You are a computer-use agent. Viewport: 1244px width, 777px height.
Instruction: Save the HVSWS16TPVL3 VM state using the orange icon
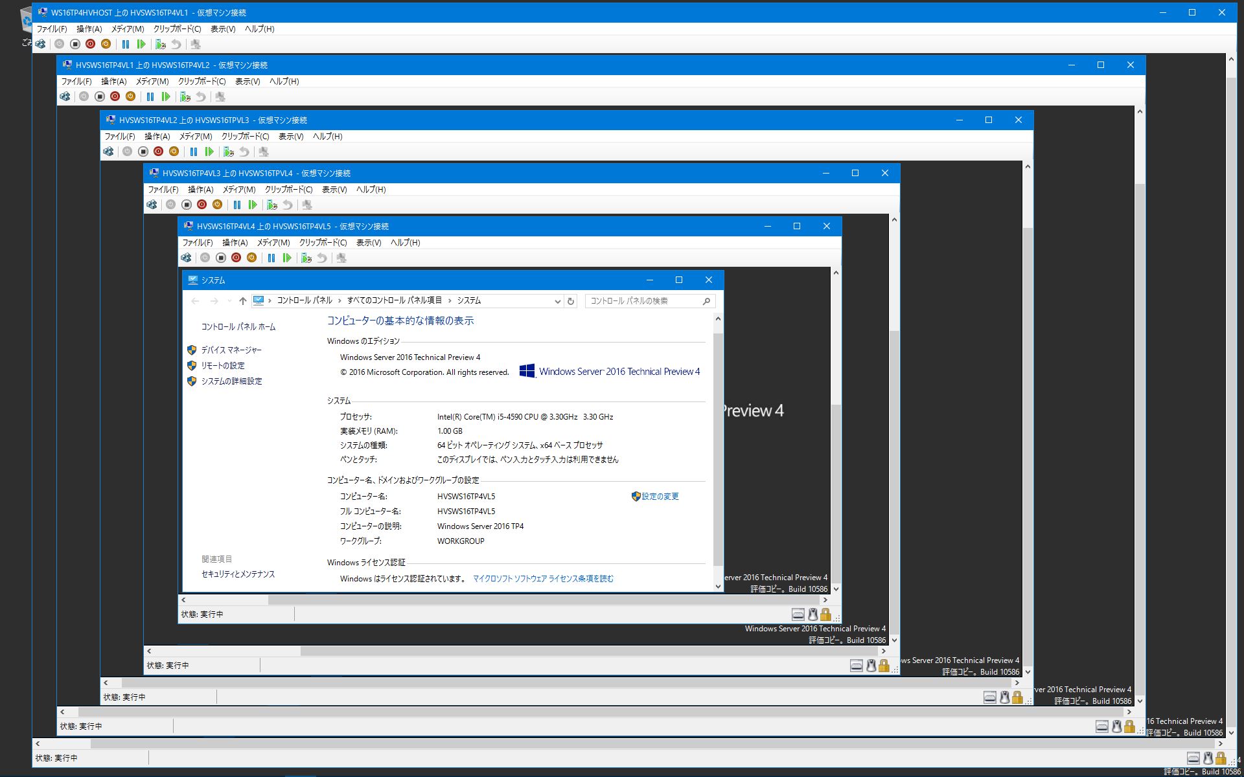pyautogui.click(x=174, y=152)
